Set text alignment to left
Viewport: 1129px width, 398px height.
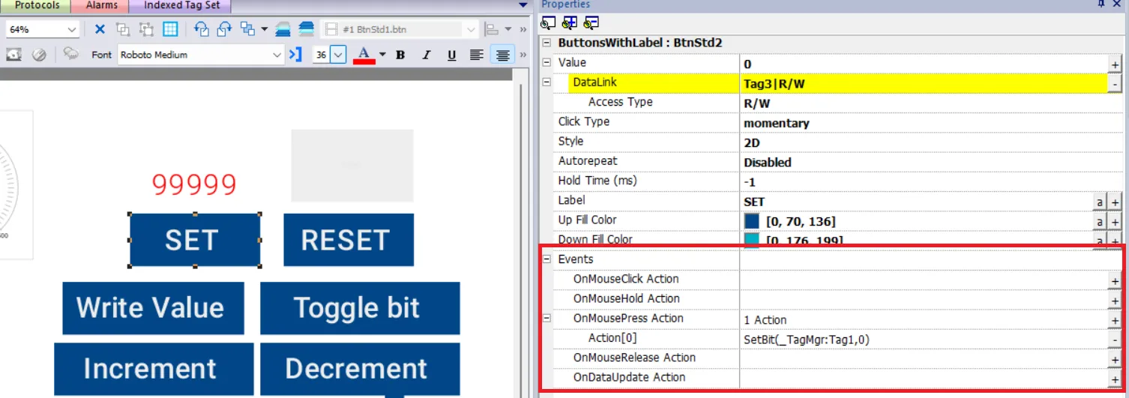[x=477, y=55]
